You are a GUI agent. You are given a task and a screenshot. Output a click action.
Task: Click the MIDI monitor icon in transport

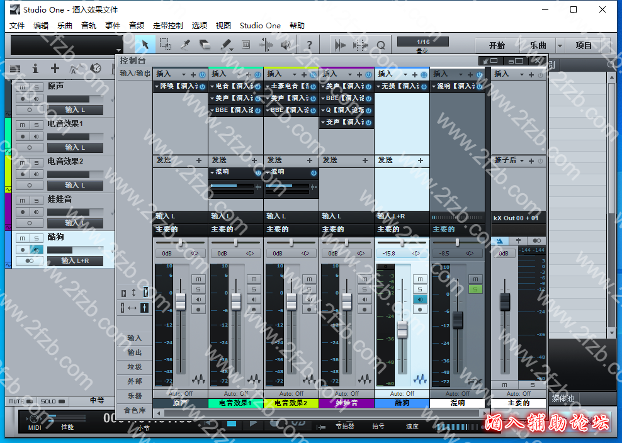(34, 418)
